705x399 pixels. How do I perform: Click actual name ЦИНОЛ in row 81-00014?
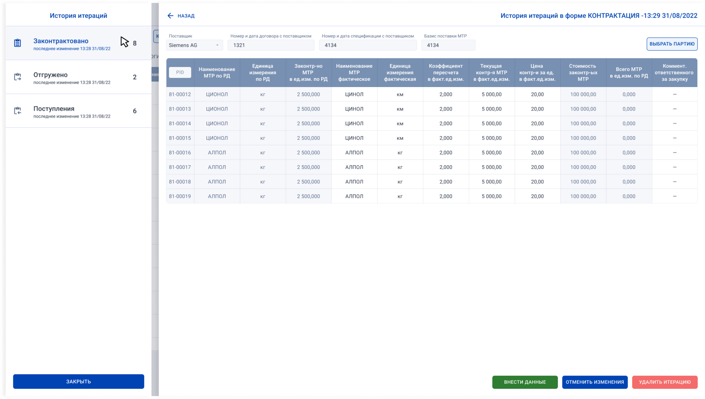354,123
